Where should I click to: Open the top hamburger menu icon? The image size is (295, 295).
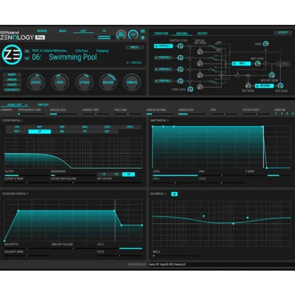click(x=143, y=31)
